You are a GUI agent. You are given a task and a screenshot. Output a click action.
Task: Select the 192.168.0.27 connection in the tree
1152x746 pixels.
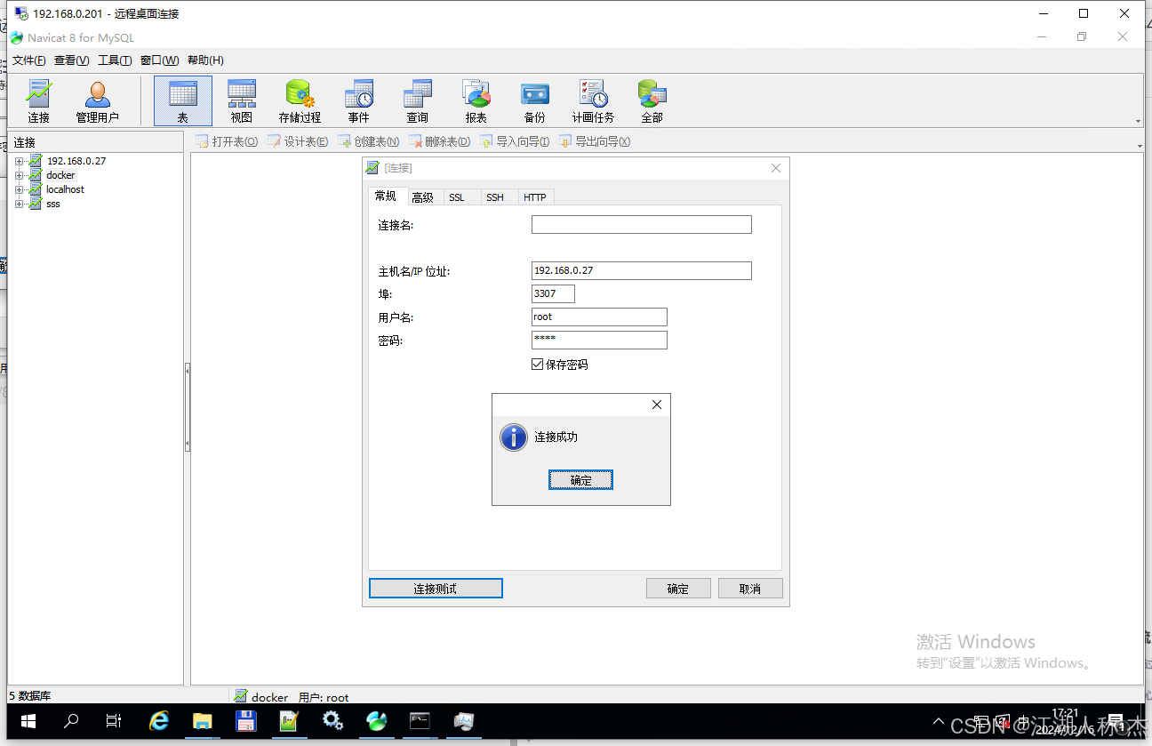76,161
